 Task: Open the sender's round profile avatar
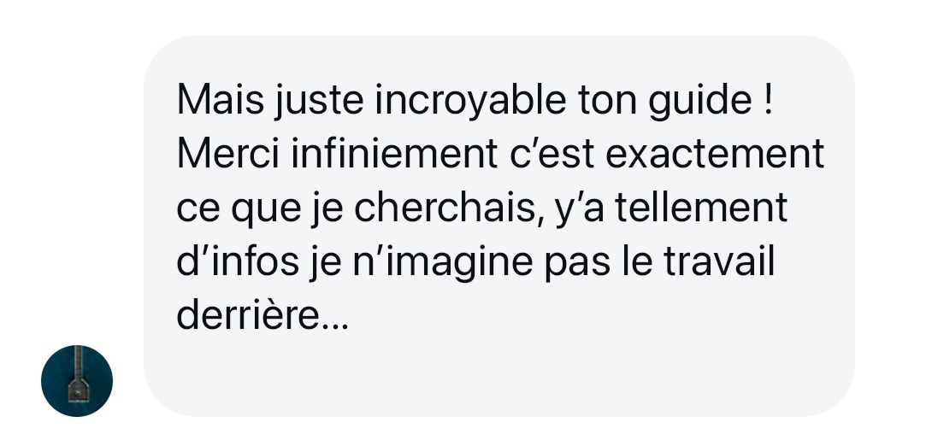coord(77,380)
